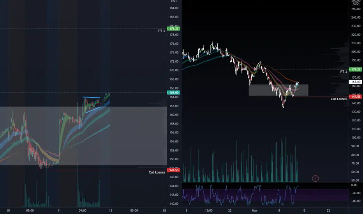Click the 100.00 value on right price axis
This screenshot has height=214, width=363.
(x=356, y=137)
